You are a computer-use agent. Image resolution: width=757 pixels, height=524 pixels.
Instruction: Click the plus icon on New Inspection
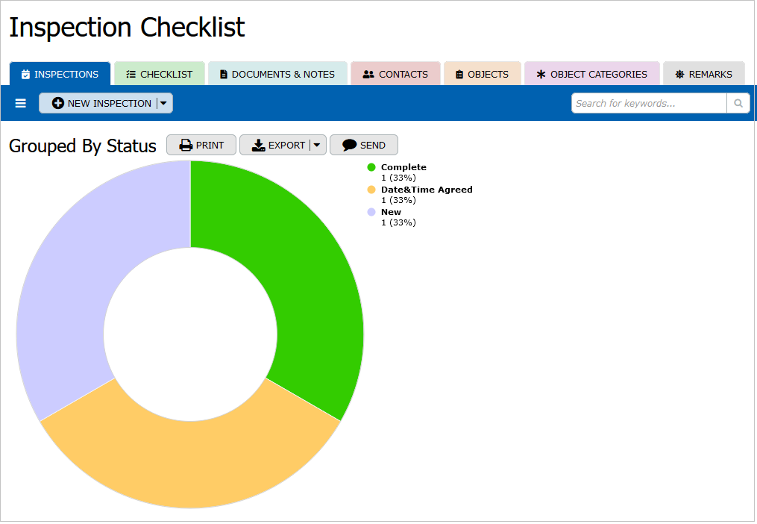point(58,104)
